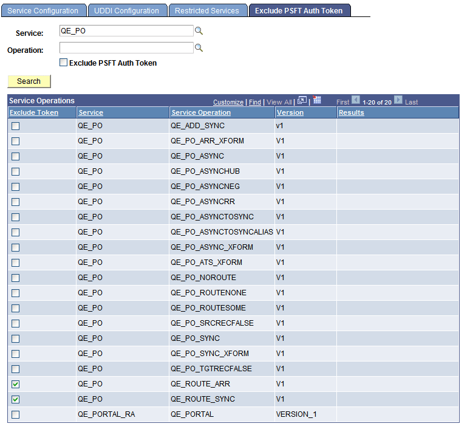Switch to Service Configuration tab

coord(43,11)
